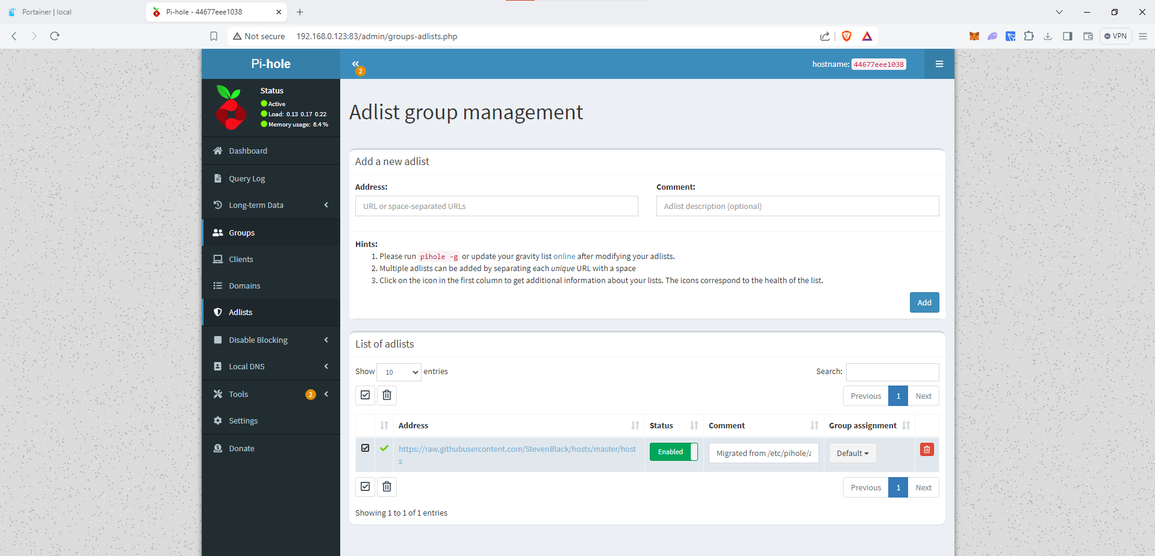The width and height of the screenshot is (1155, 556).
Task: Delete the StevenBlack adlist with the red trash button
Action: (x=927, y=449)
